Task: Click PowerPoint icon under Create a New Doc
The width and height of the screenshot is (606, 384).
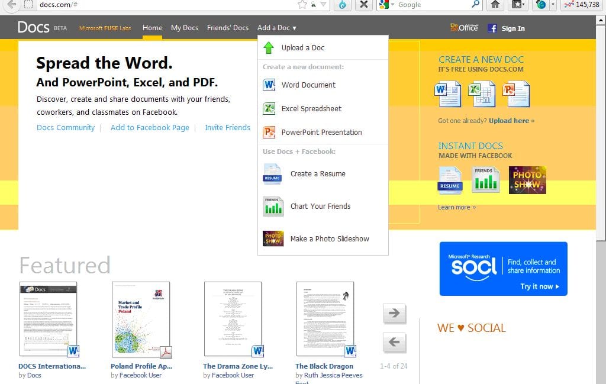Action: (516, 94)
